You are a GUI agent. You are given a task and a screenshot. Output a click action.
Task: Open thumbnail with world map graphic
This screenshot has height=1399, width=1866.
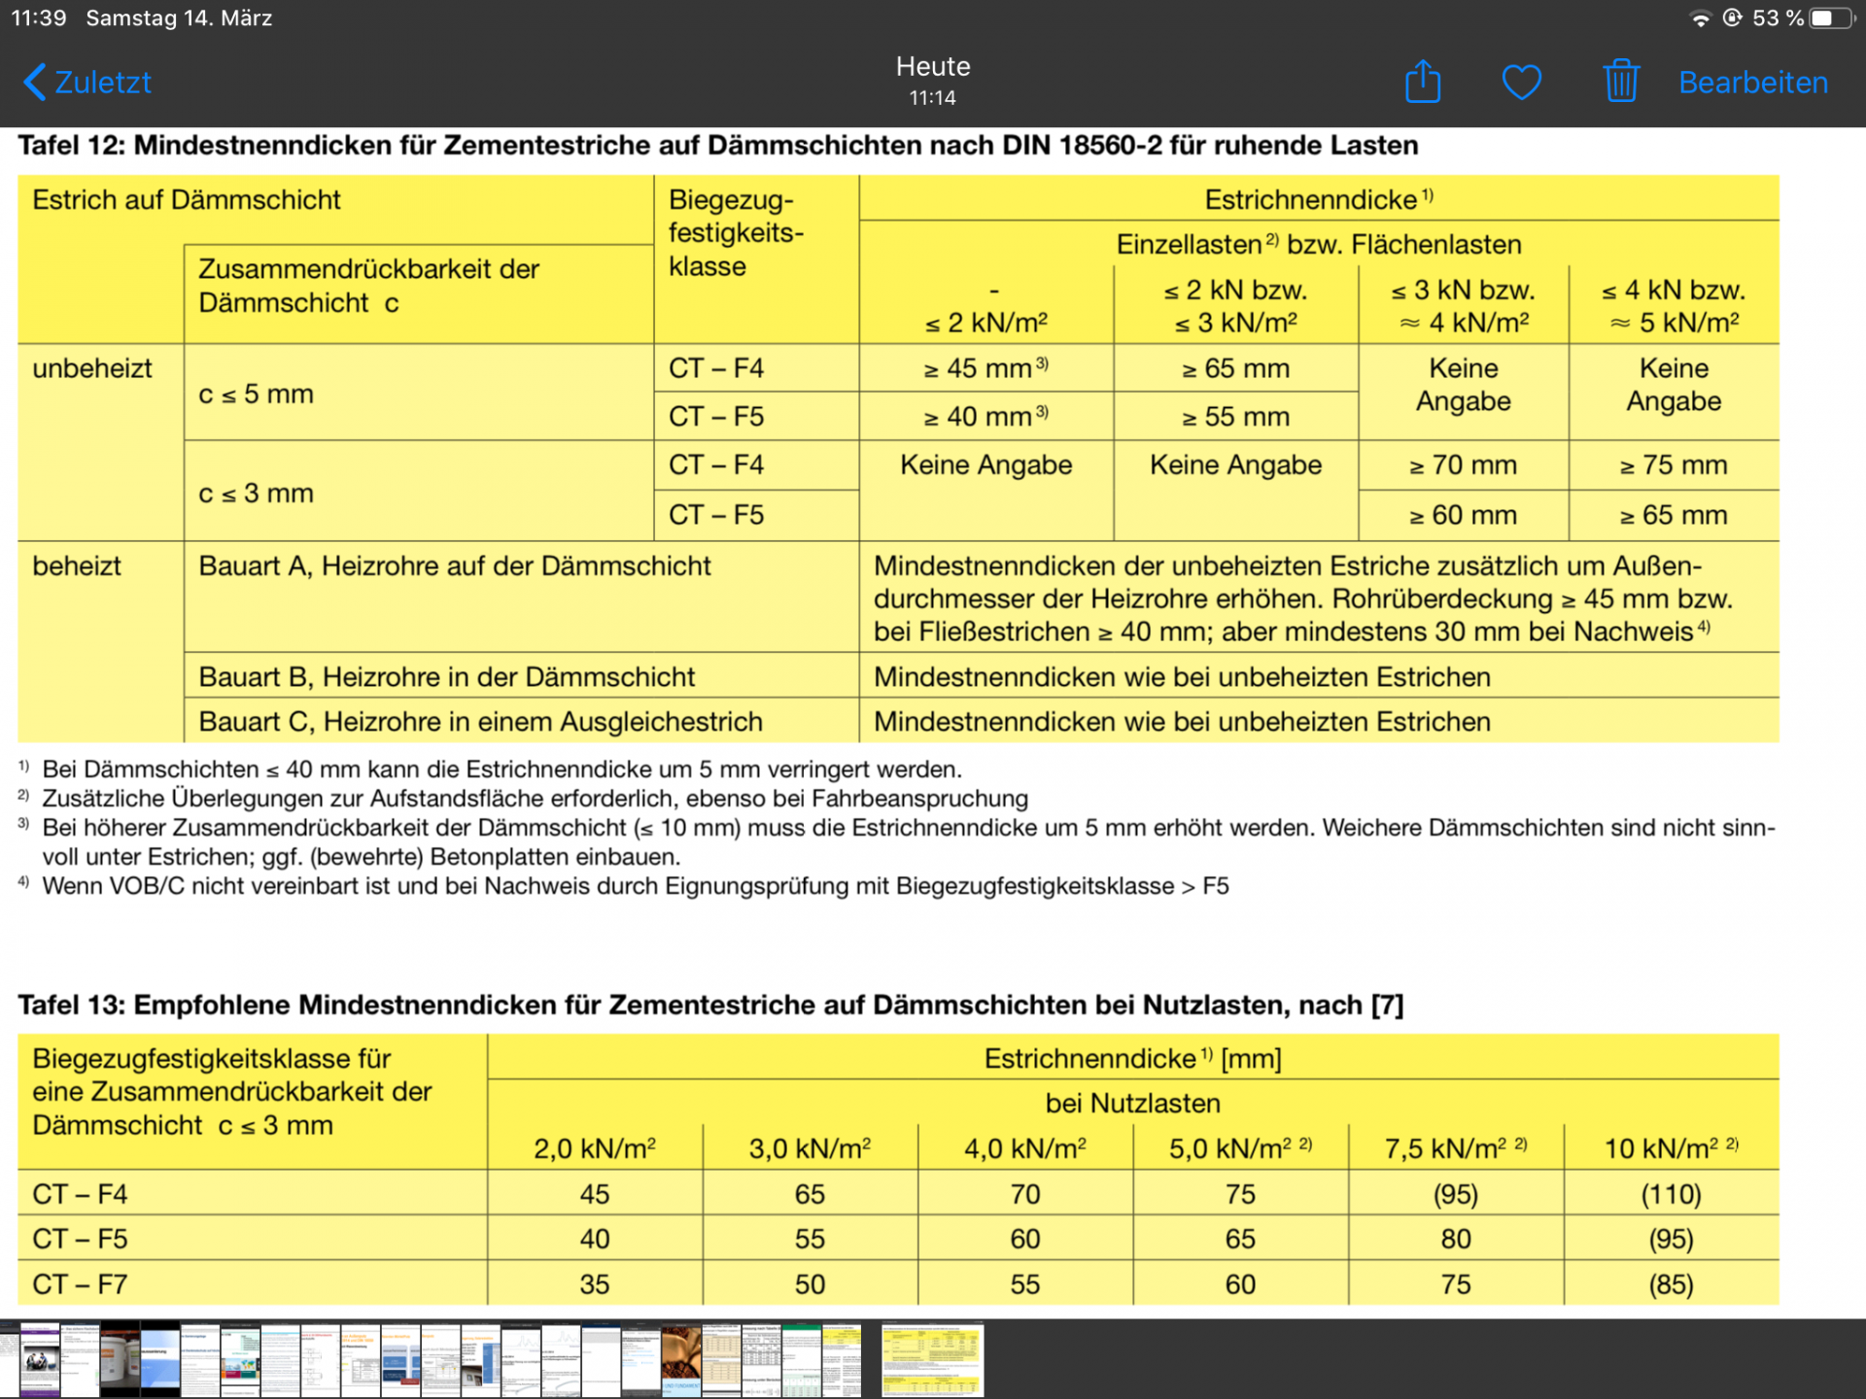(240, 1359)
